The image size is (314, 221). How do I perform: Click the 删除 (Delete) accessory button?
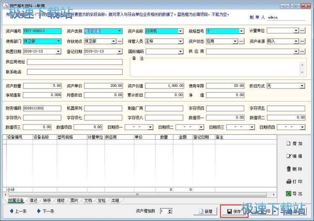294,169
